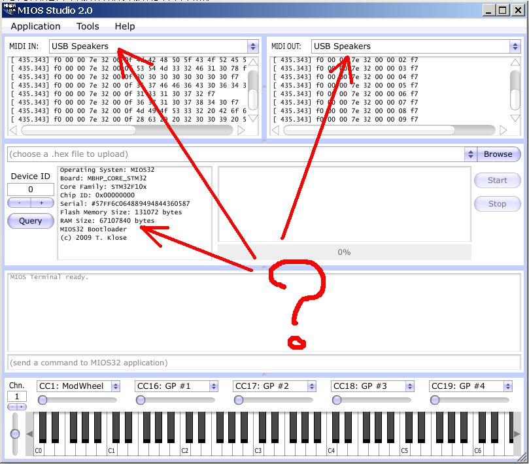The height and width of the screenshot is (464, 529).
Task: Click the 0% upload progress bar
Action: 344,252
